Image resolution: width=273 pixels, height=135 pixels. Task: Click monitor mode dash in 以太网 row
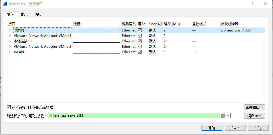pyautogui.click(x=194, y=31)
